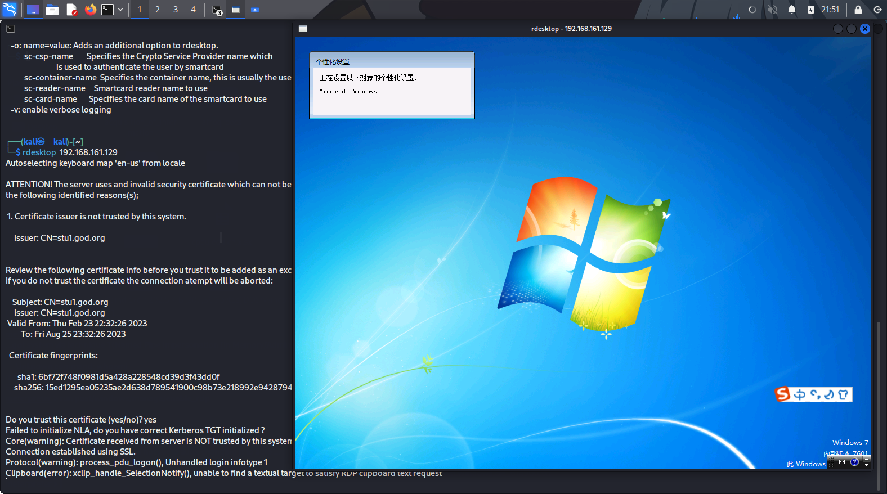Click the 个性化设置 dialog title
Viewport: 887px width, 494px height.
333,61
